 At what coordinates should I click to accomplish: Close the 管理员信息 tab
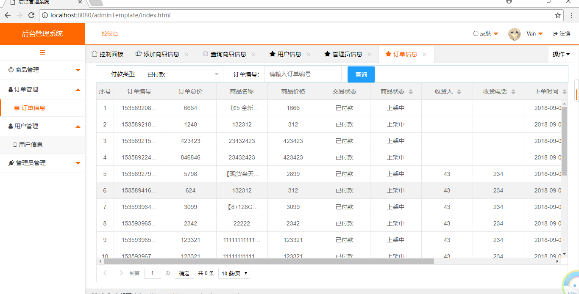click(370, 54)
